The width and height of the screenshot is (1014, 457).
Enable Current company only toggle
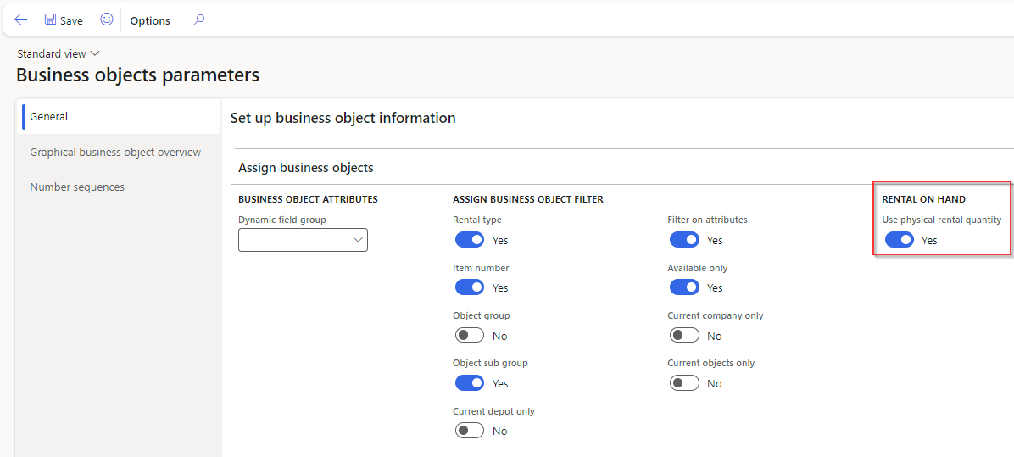point(684,336)
